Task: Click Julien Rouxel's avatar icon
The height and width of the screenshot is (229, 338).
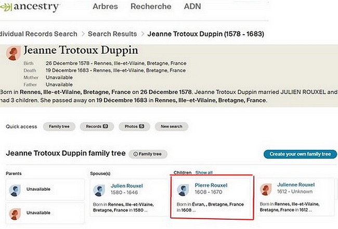Action: [x=100, y=190]
